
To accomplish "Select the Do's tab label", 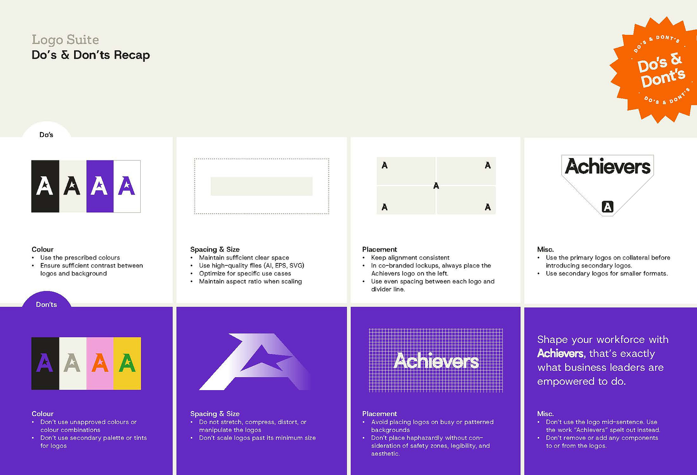I will pos(46,135).
